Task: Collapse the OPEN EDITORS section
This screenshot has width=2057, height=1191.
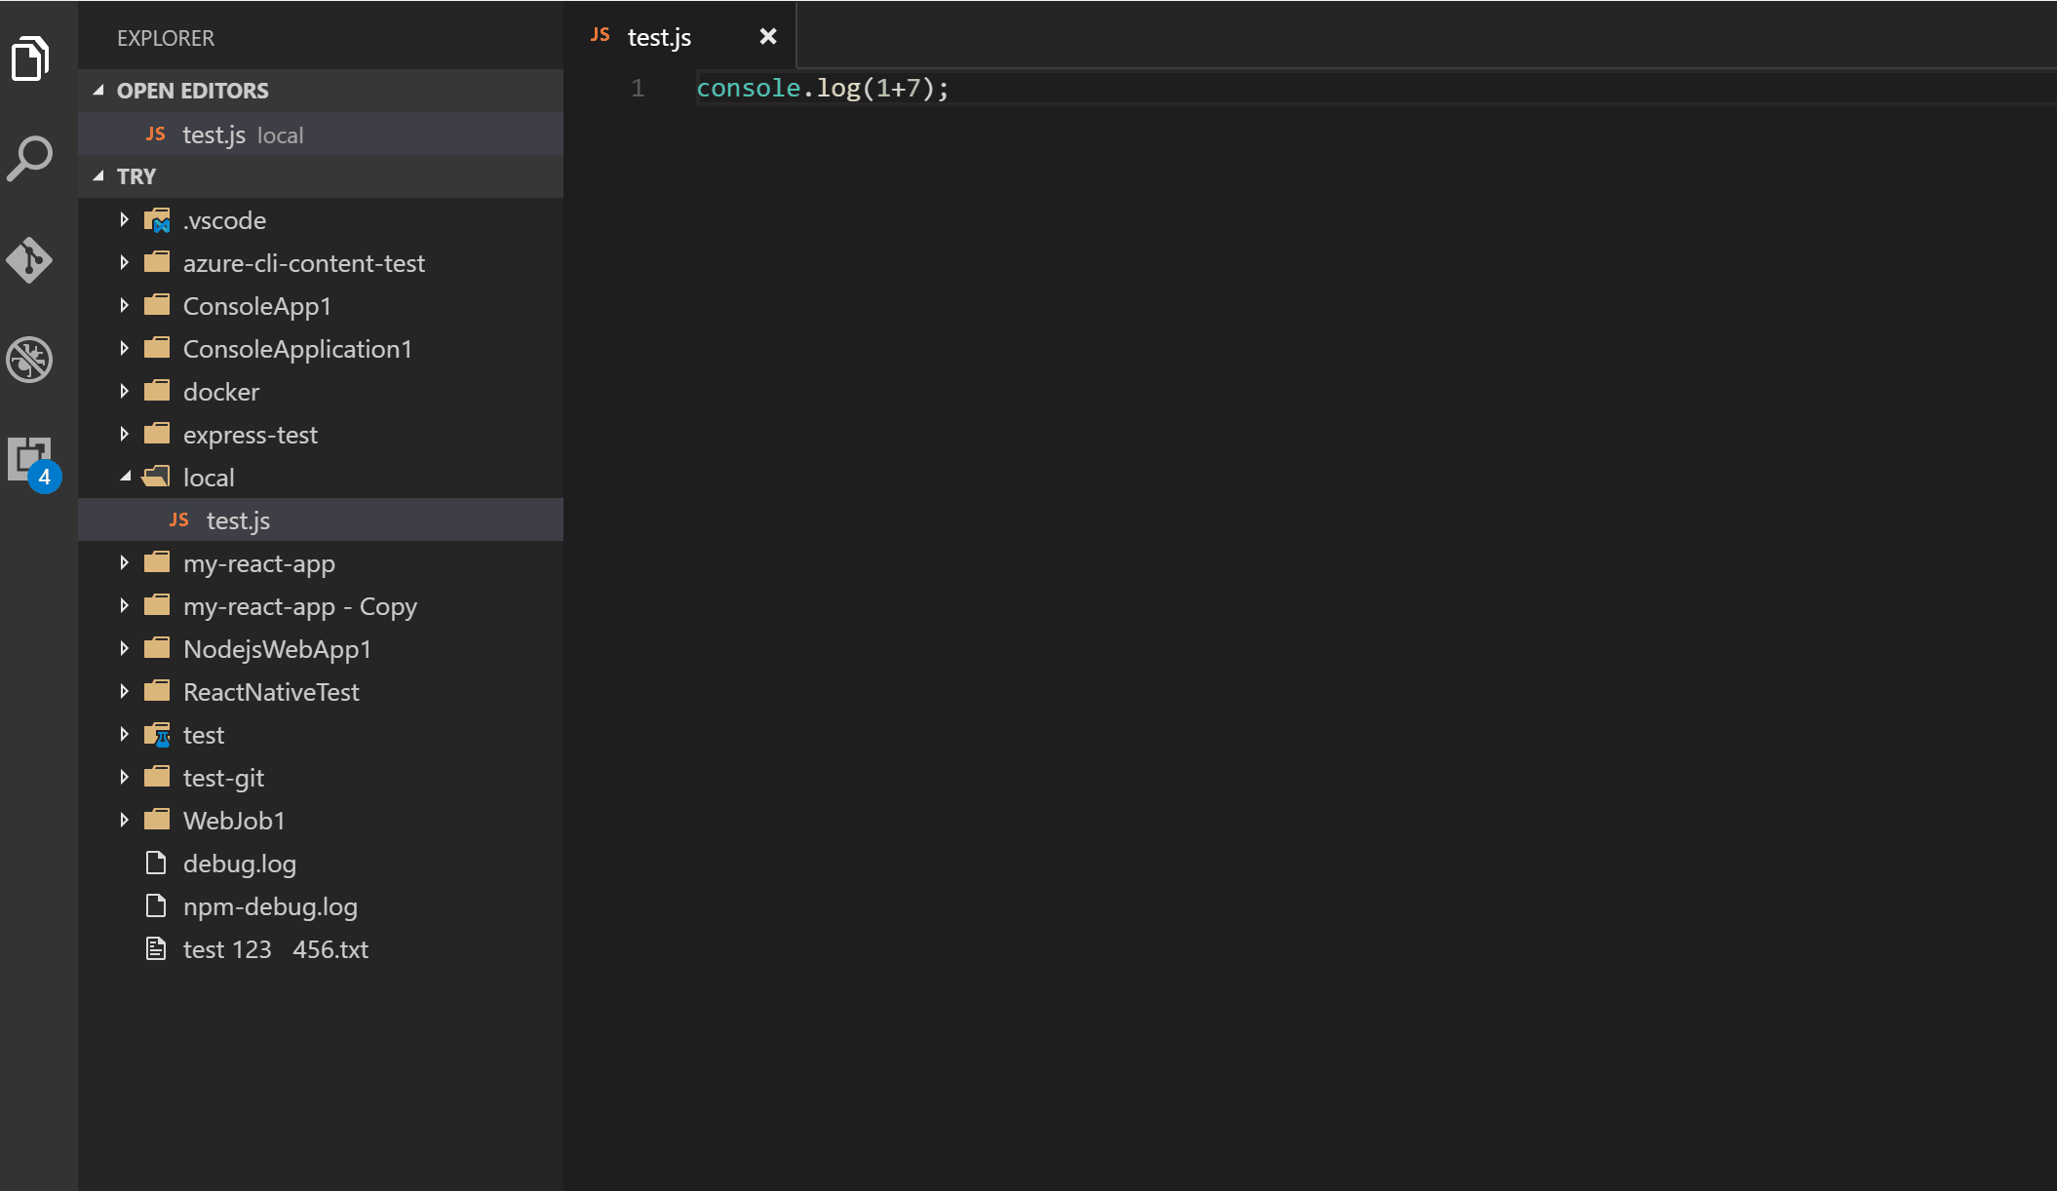Action: click(x=98, y=91)
